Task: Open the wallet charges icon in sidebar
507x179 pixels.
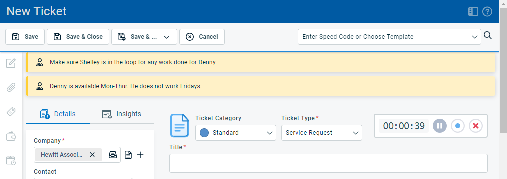Action: pyautogui.click(x=11, y=136)
